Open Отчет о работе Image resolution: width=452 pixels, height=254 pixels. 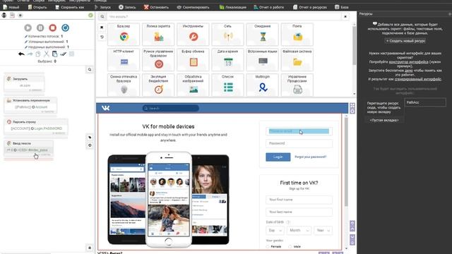pos(268,7)
